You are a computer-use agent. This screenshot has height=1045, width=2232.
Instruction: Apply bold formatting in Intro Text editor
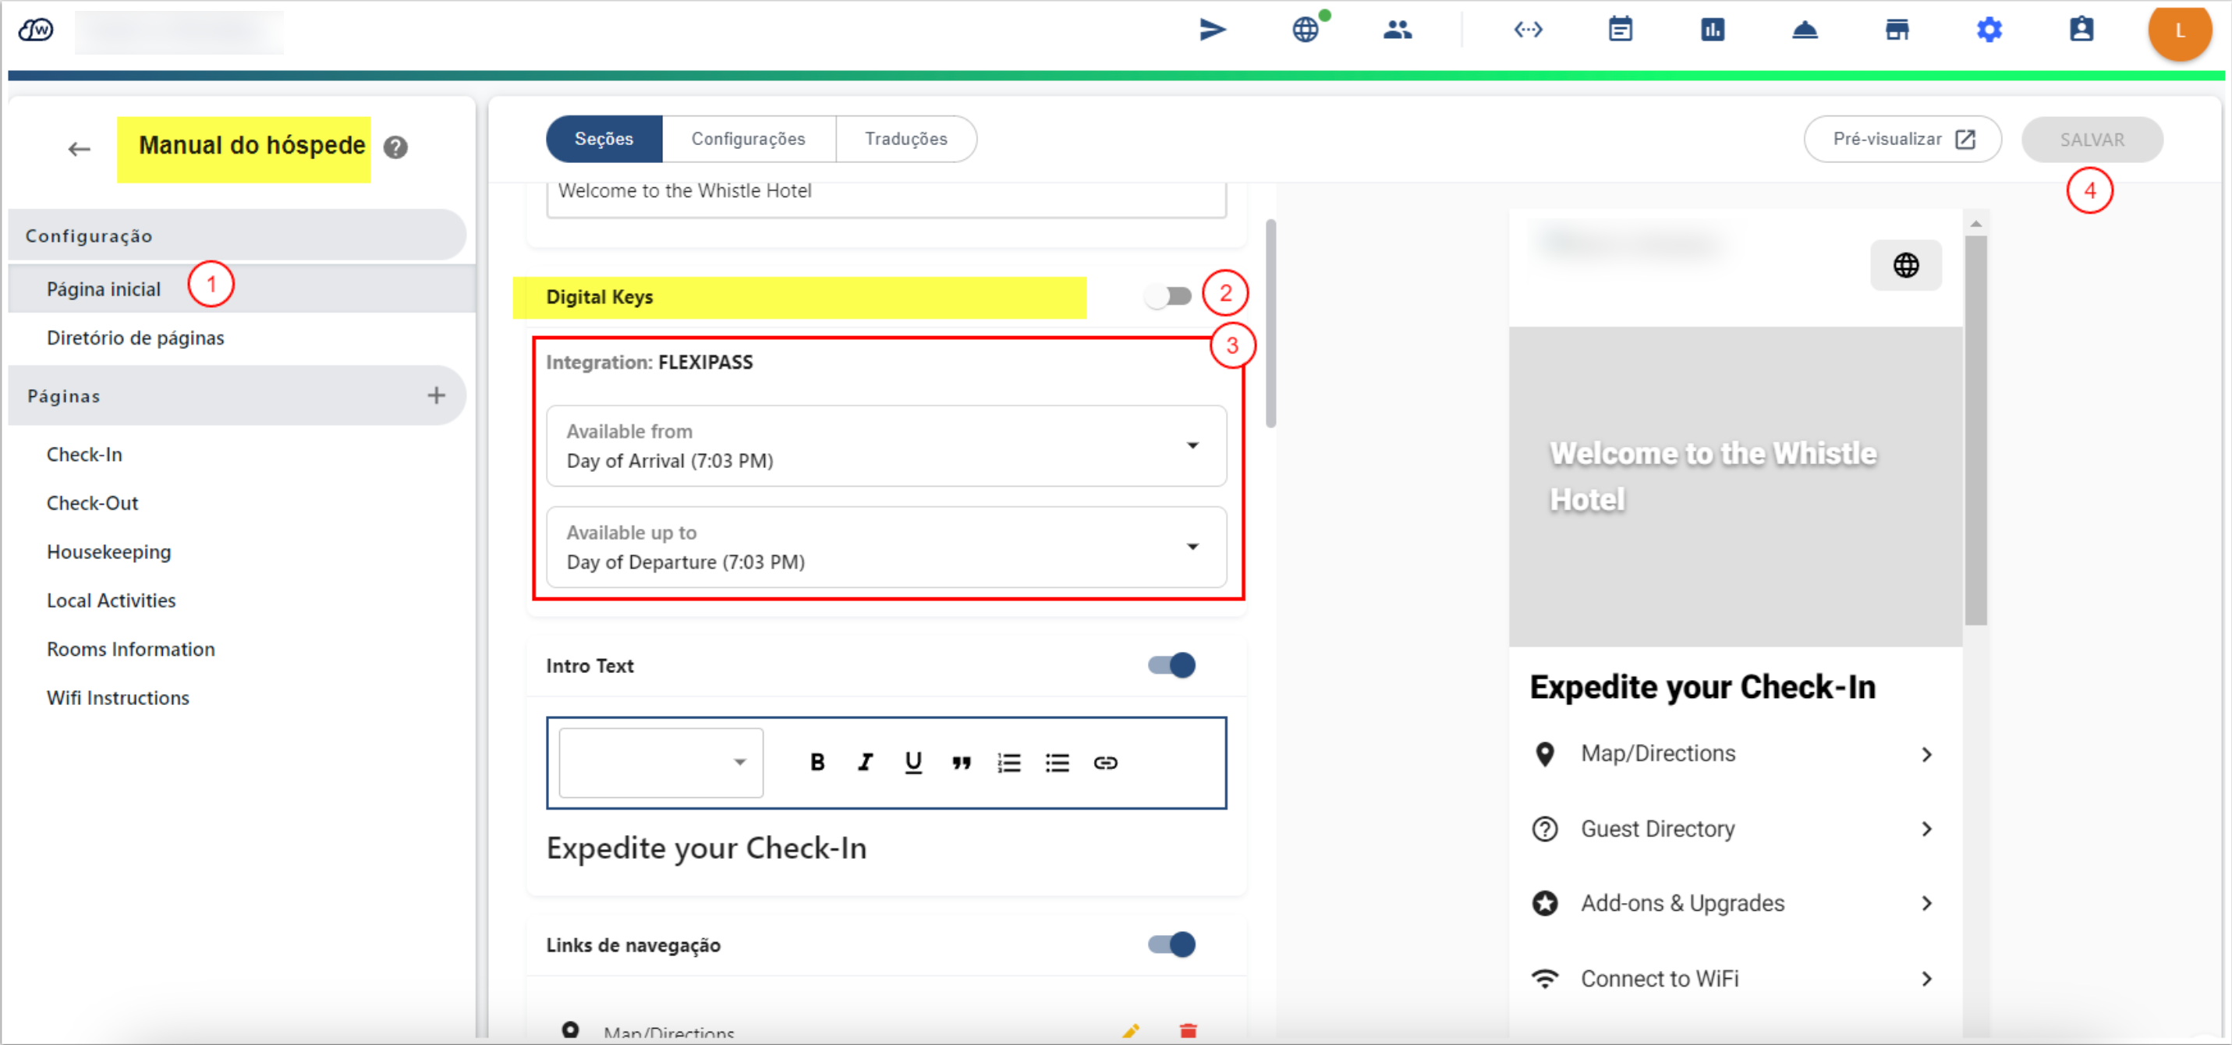[x=817, y=763]
